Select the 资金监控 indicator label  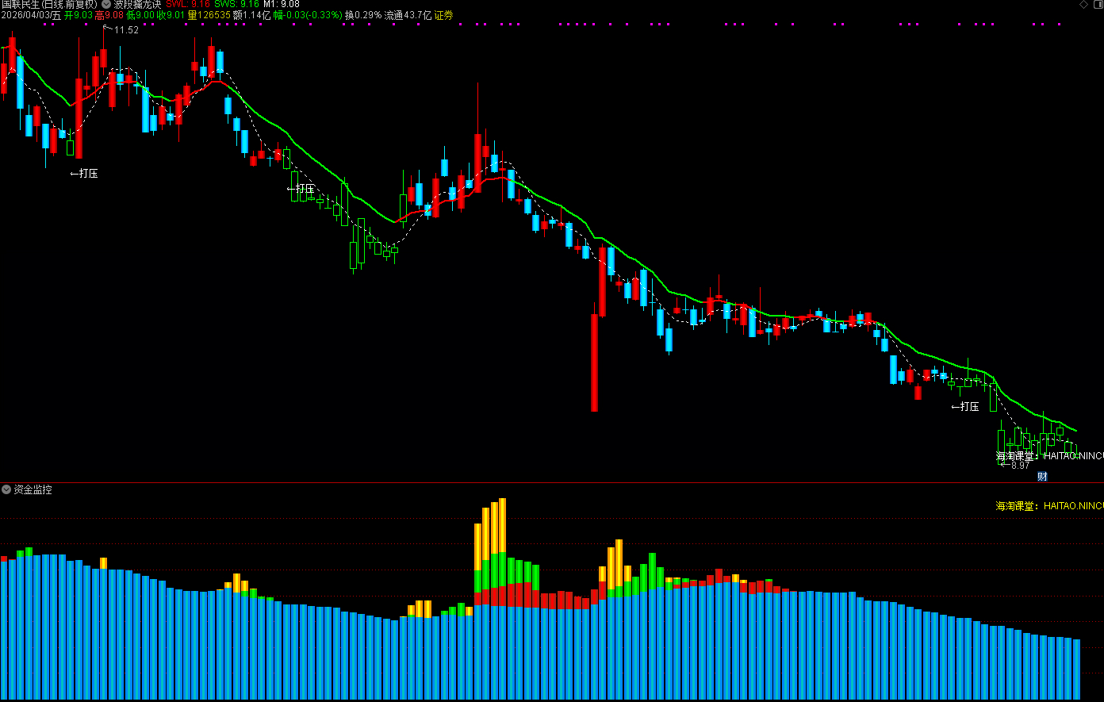tap(33, 490)
